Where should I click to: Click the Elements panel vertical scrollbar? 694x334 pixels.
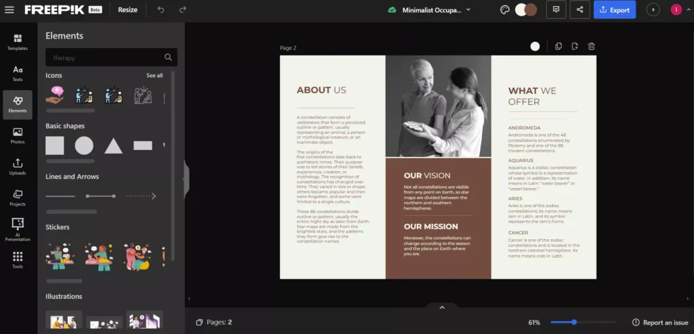pos(173,166)
